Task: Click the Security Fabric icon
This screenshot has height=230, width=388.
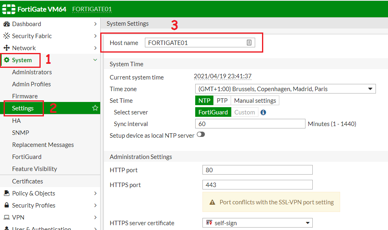Action: pyautogui.click(x=6, y=36)
